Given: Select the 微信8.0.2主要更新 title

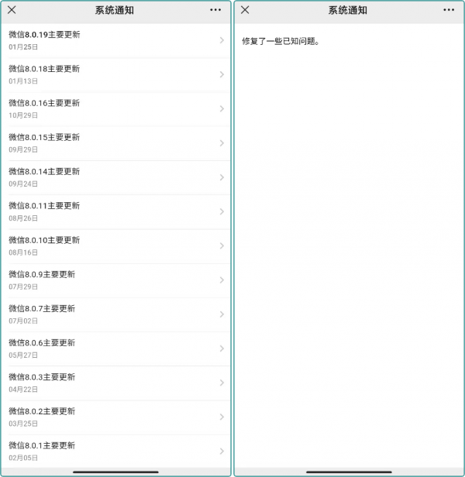Looking at the screenshot, I should 42,411.
